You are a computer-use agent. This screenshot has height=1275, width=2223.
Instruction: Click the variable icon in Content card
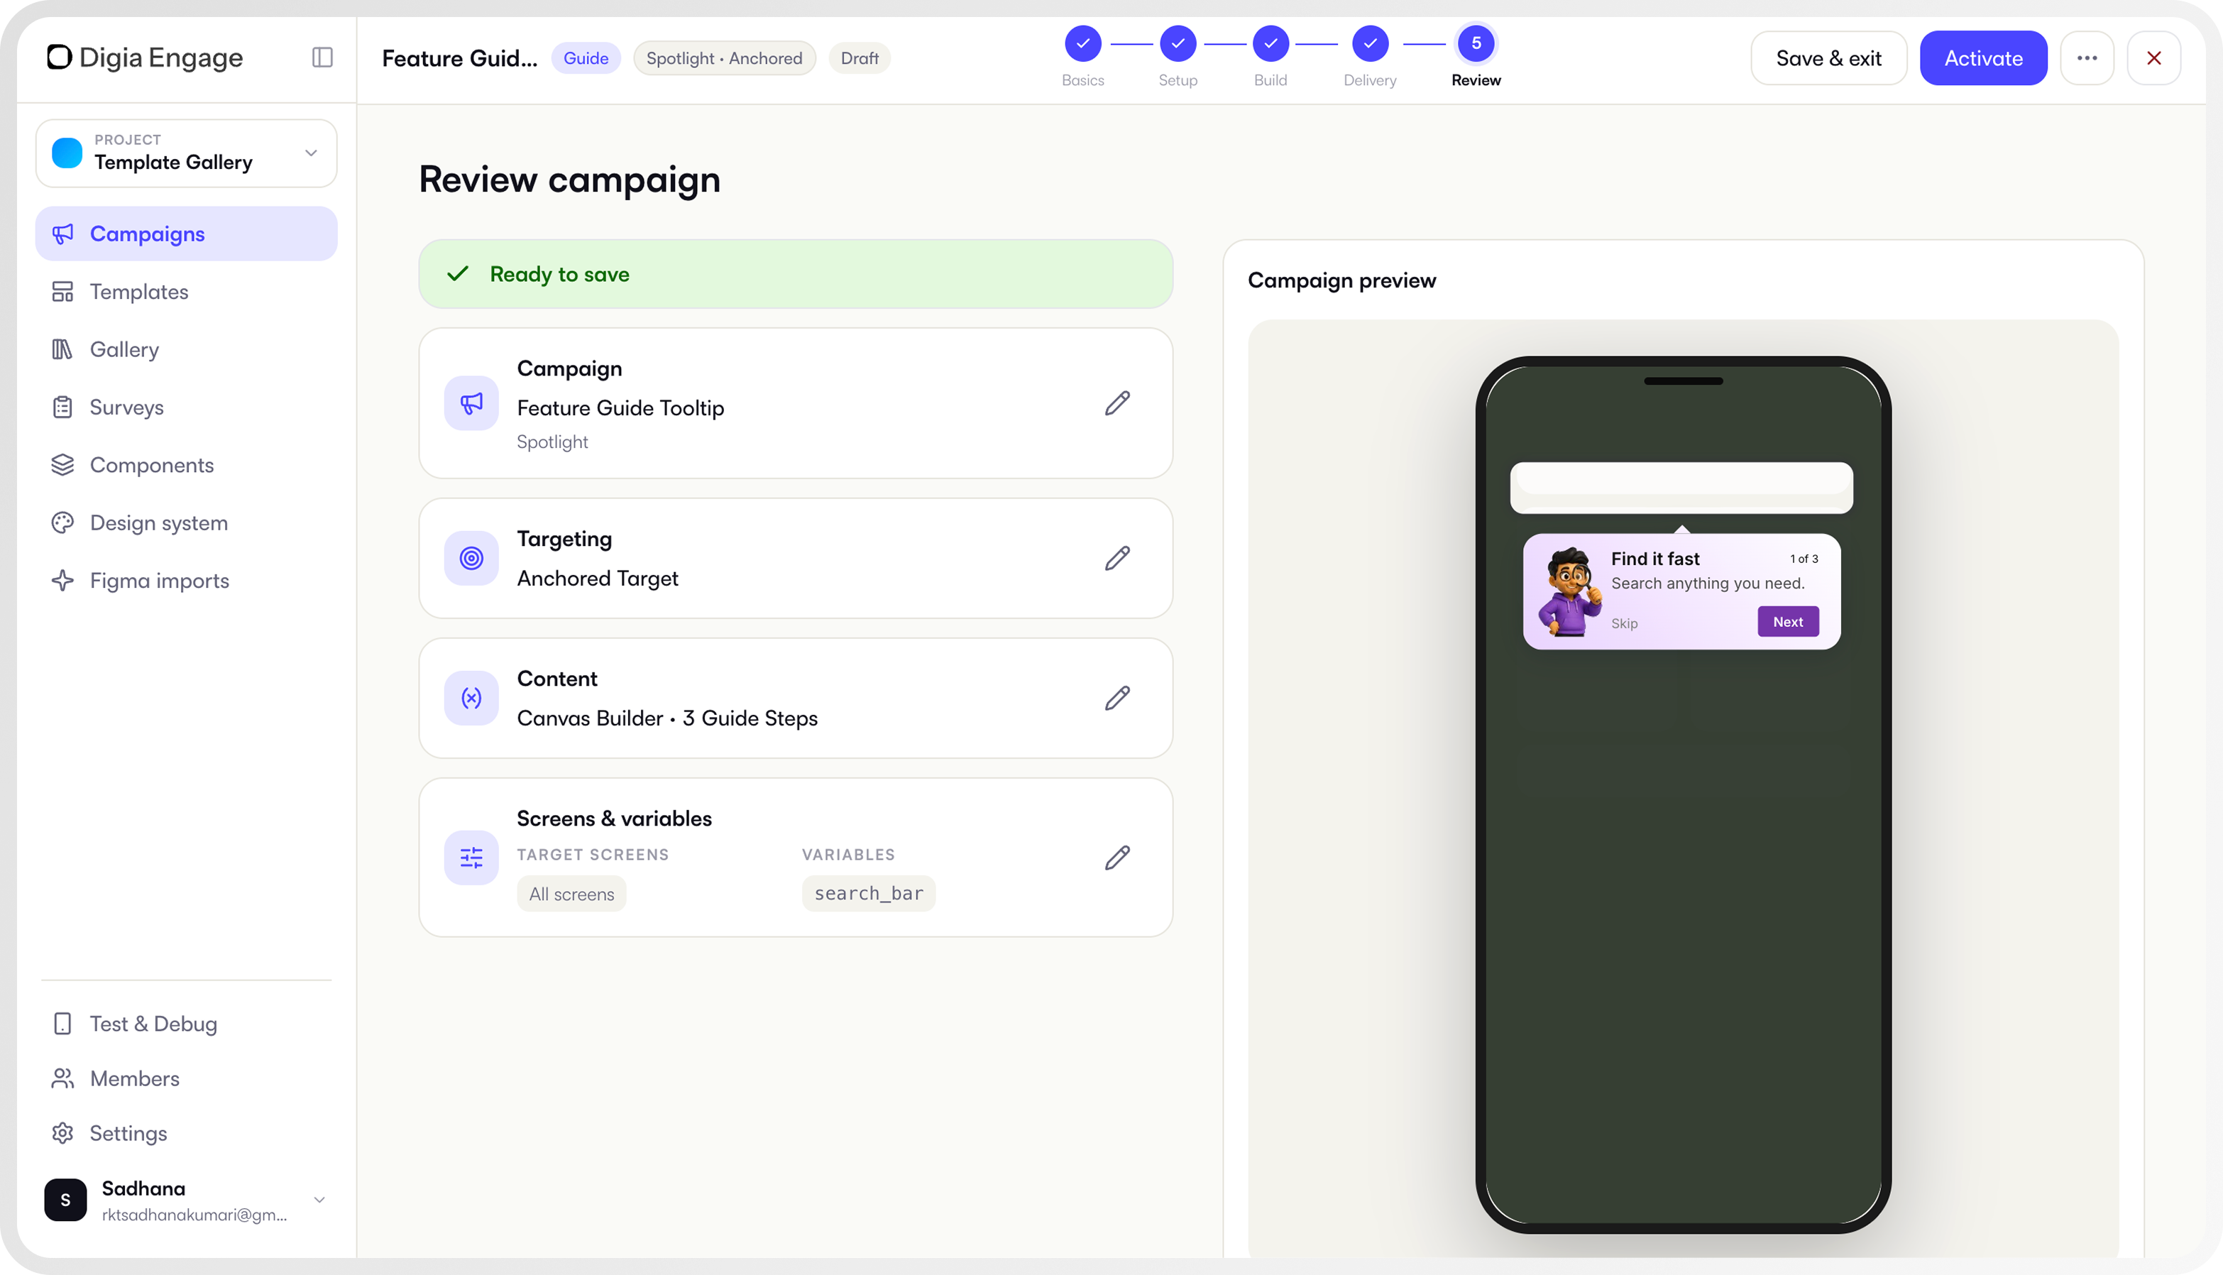tap(471, 698)
